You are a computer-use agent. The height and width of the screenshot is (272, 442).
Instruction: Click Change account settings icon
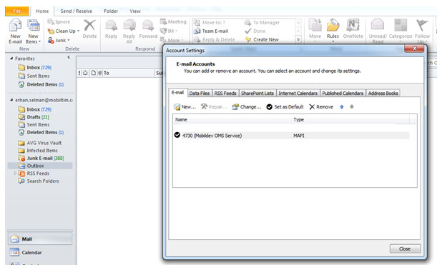tap(235, 107)
